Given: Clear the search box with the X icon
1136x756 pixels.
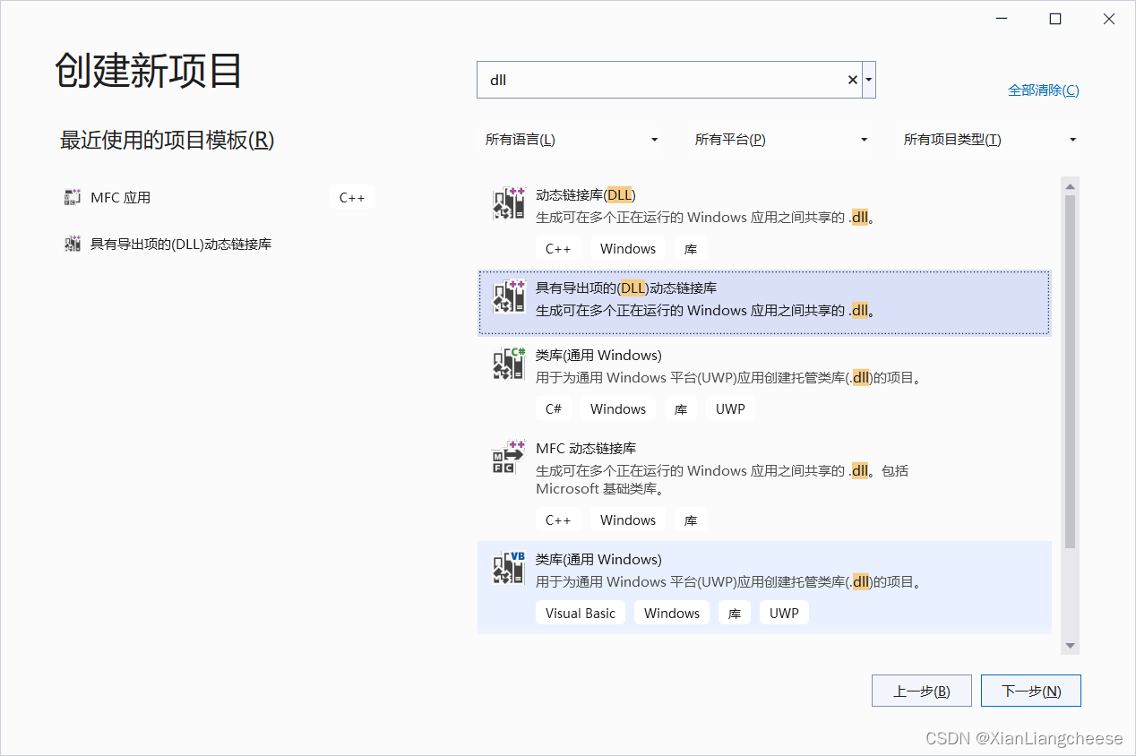Looking at the screenshot, I should [852, 80].
